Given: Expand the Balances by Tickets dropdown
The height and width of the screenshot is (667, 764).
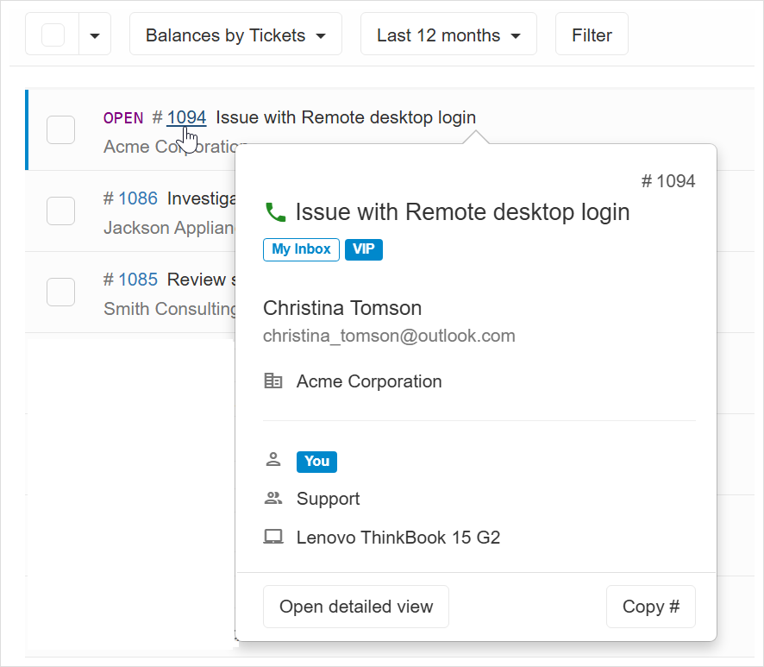Looking at the screenshot, I should 235,35.
